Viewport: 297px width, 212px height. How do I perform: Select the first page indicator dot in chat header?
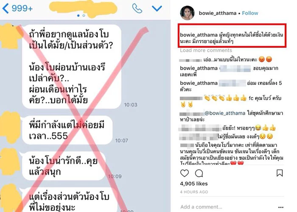(x=78, y=16)
